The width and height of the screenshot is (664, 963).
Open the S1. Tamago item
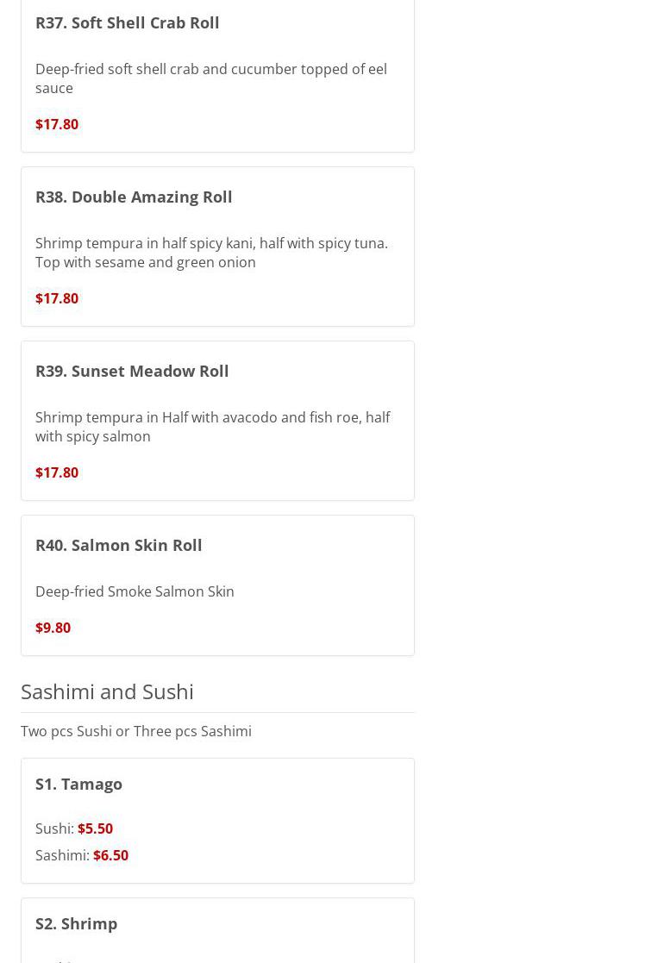point(78,785)
